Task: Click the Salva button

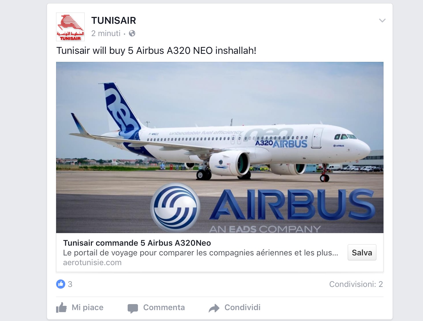Action: click(362, 252)
